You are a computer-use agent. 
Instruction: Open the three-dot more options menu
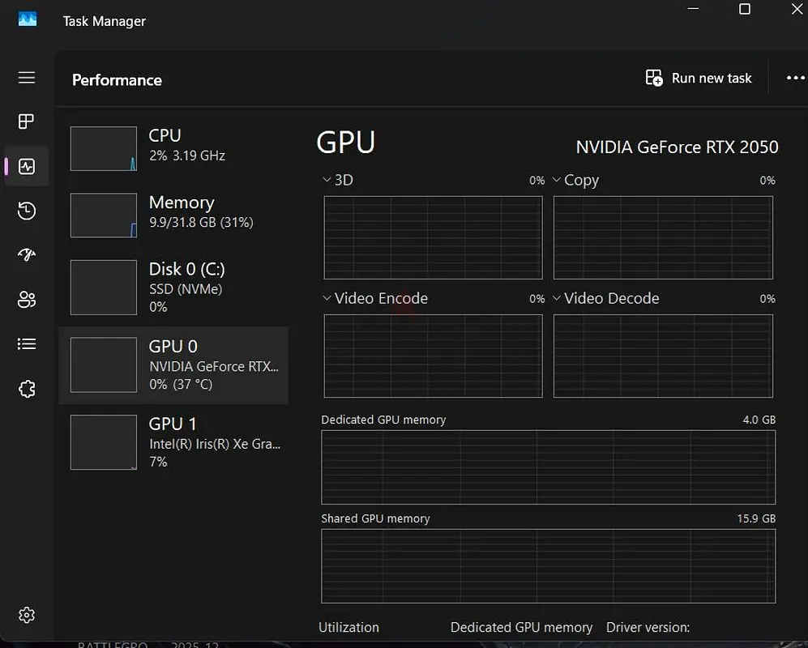pyautogui.click(x=794, y=78)
